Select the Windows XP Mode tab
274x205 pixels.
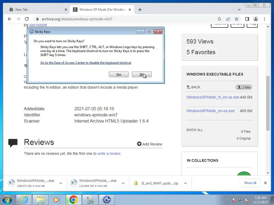tap(102, 10)
